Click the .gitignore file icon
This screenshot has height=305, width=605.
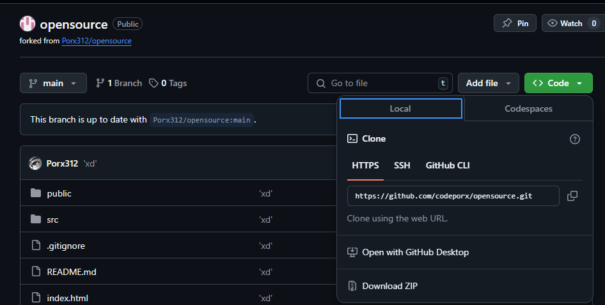point(36,245)
